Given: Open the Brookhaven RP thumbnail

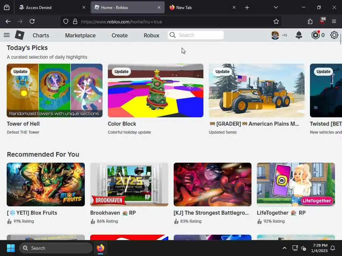Looking at the screenshot, I should 129,184.
